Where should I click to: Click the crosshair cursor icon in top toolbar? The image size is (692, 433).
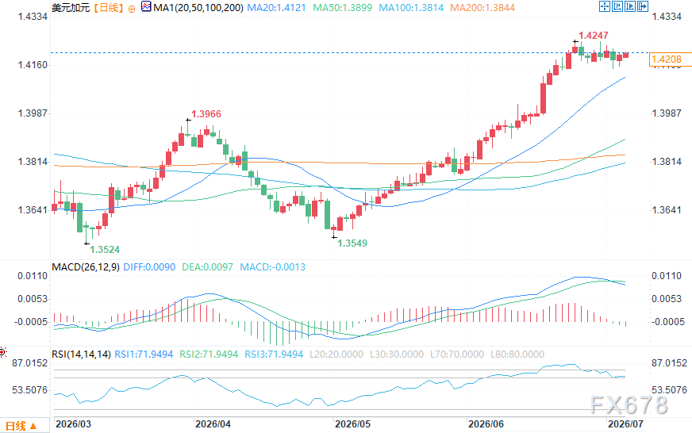point(605,6)
